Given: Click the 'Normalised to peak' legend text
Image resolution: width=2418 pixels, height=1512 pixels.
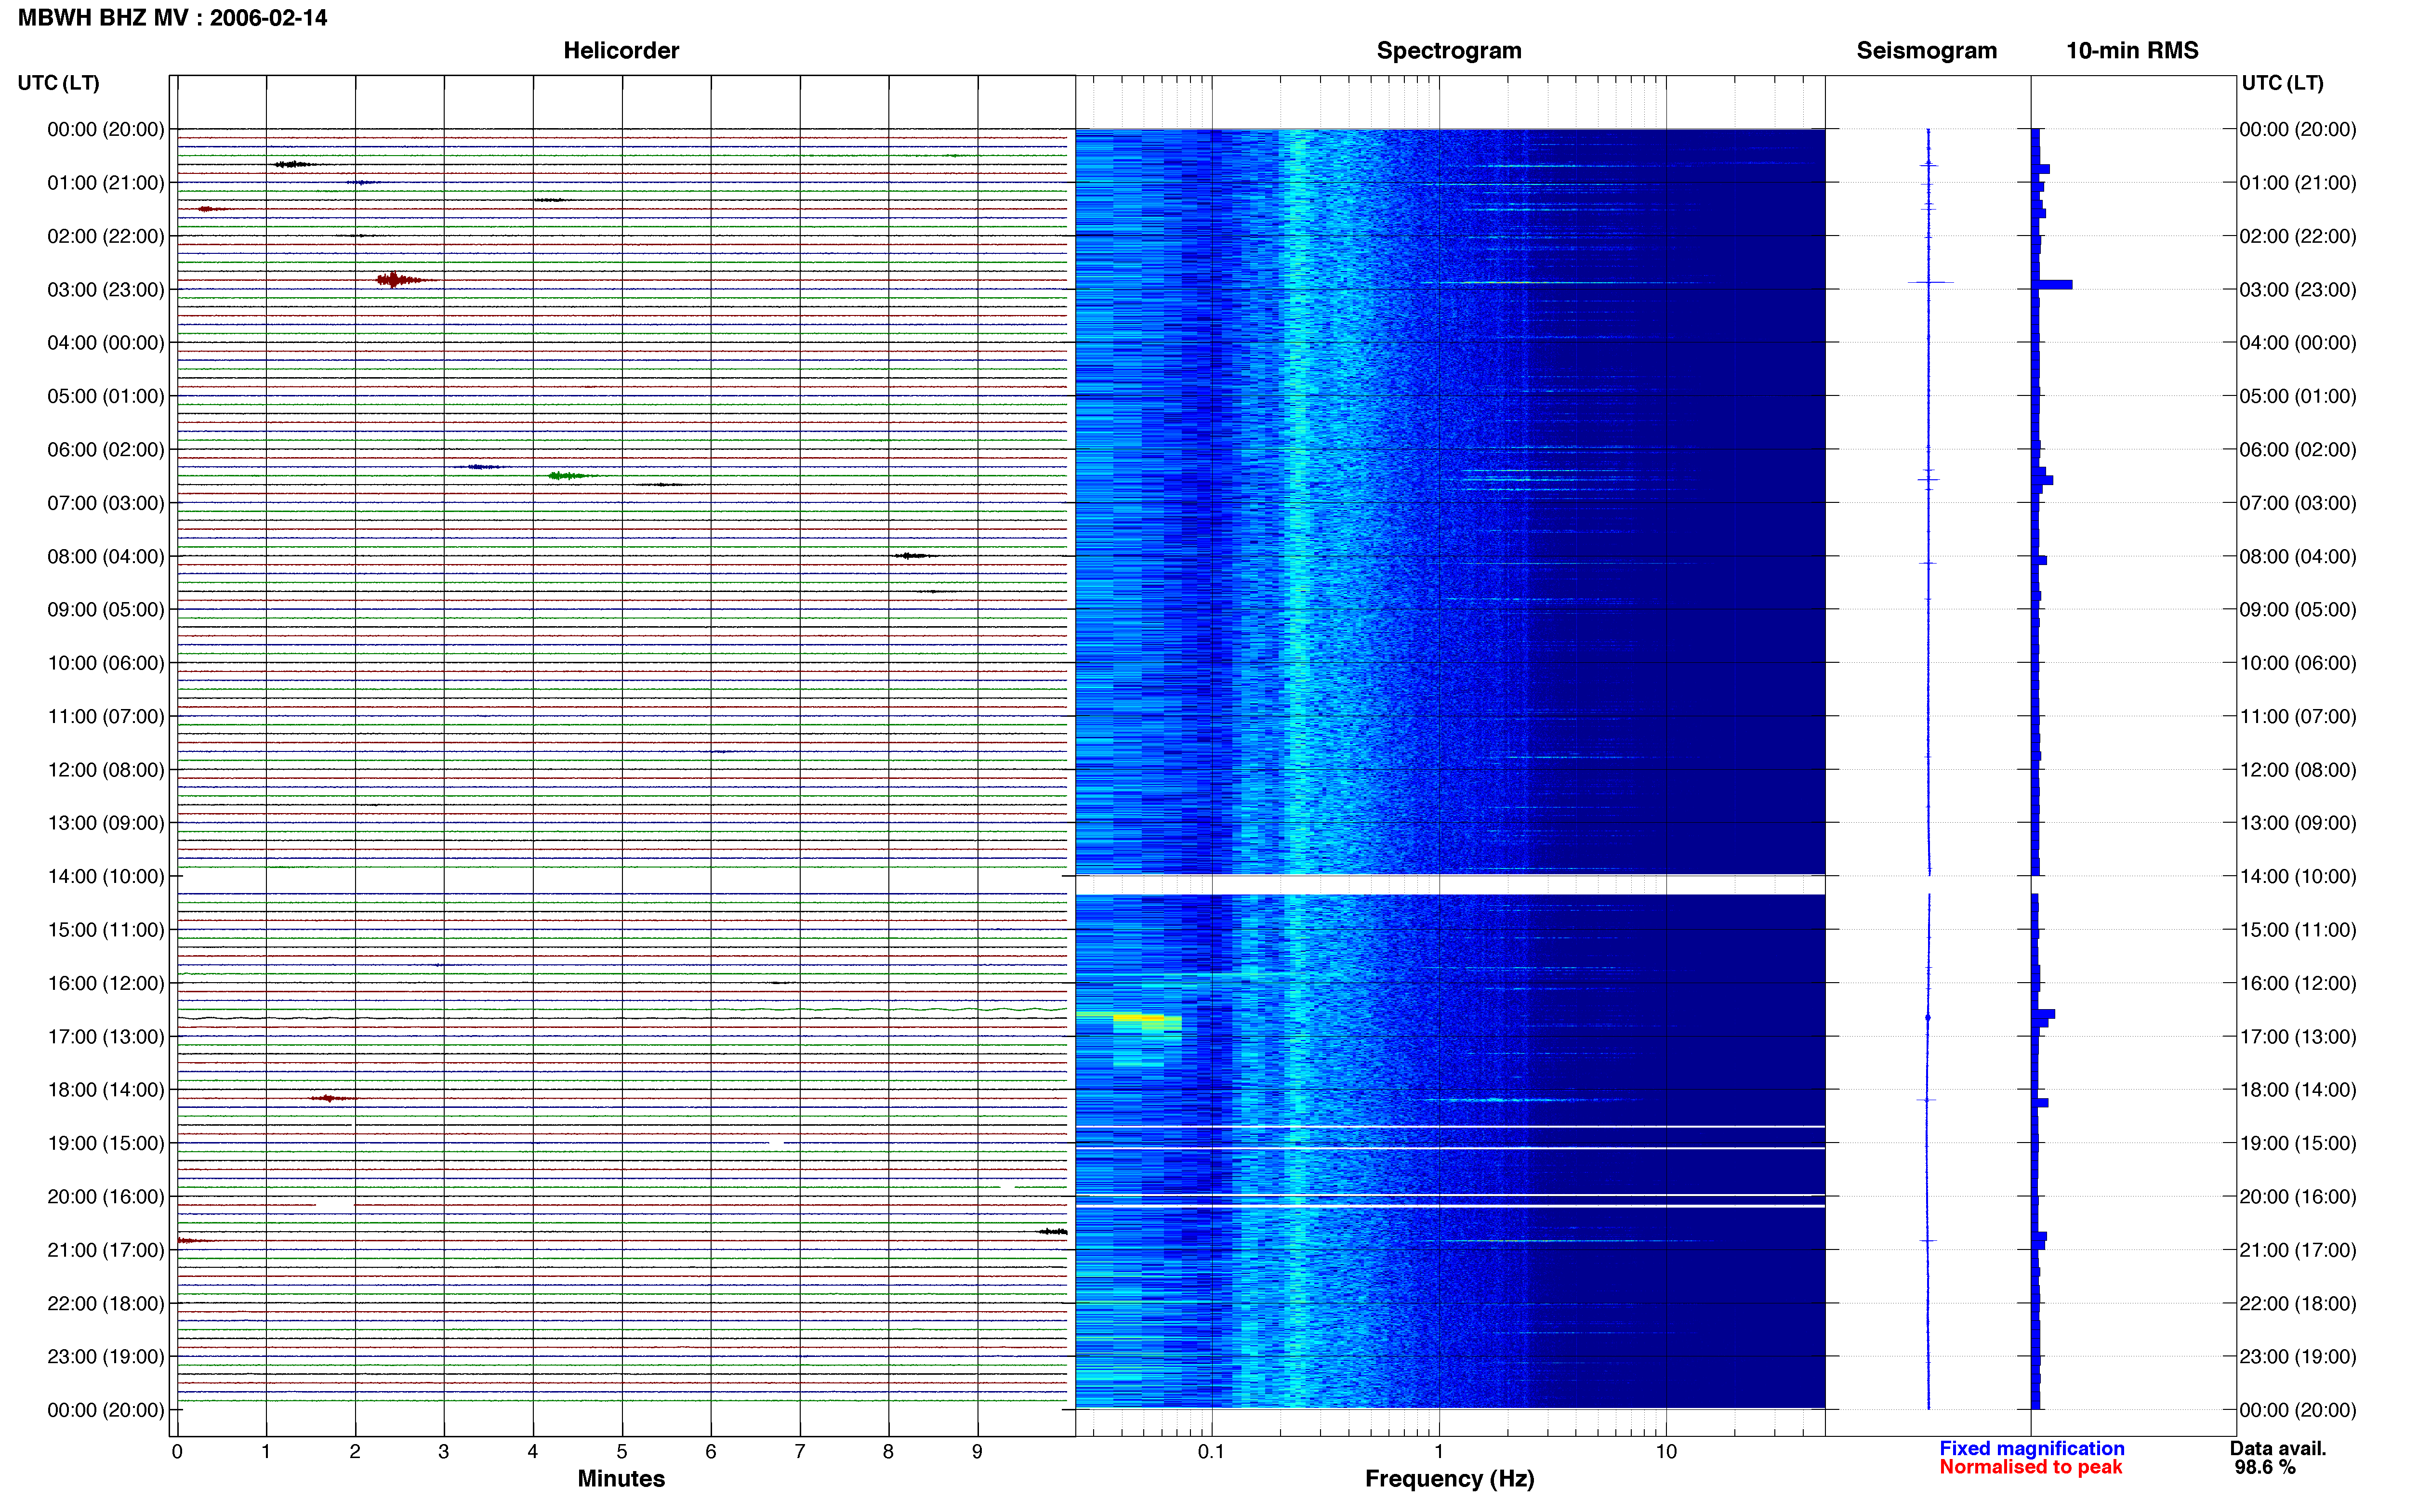Looking at the screenshot, I should 2030,1467.
